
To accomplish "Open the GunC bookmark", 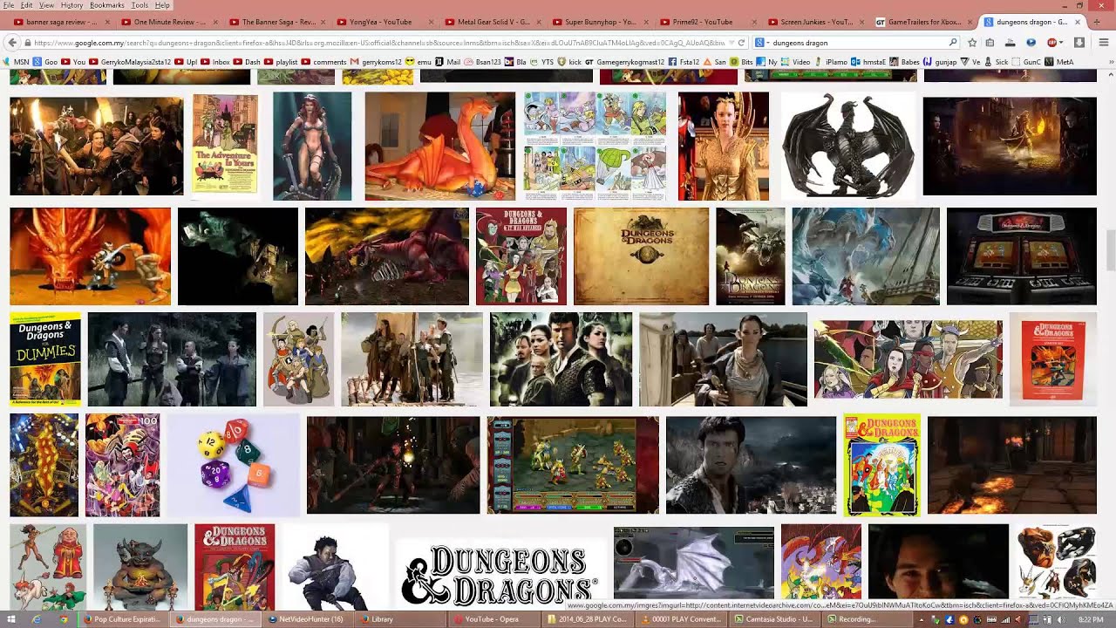I will (x=1026, y=62).
